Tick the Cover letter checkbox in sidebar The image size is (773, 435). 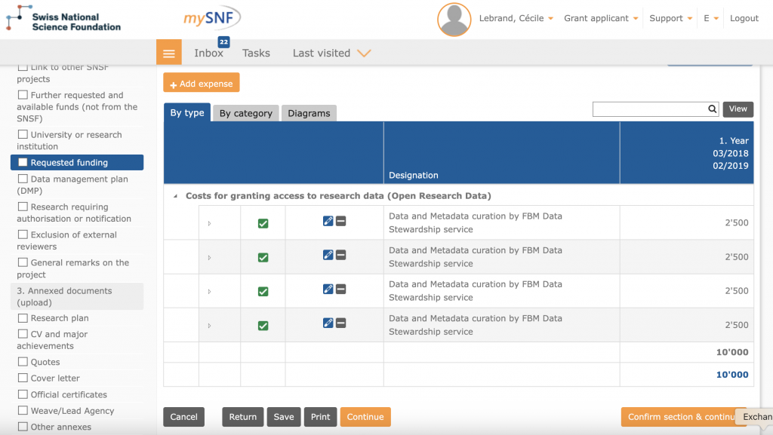pyautogui.click(x=23, y=378)
